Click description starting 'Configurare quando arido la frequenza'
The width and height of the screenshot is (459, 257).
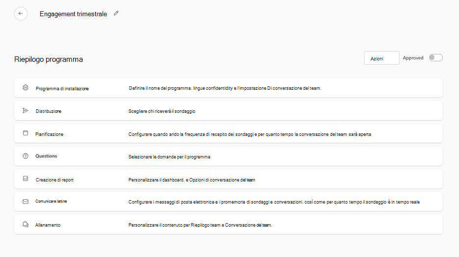(x=250, y=134)
